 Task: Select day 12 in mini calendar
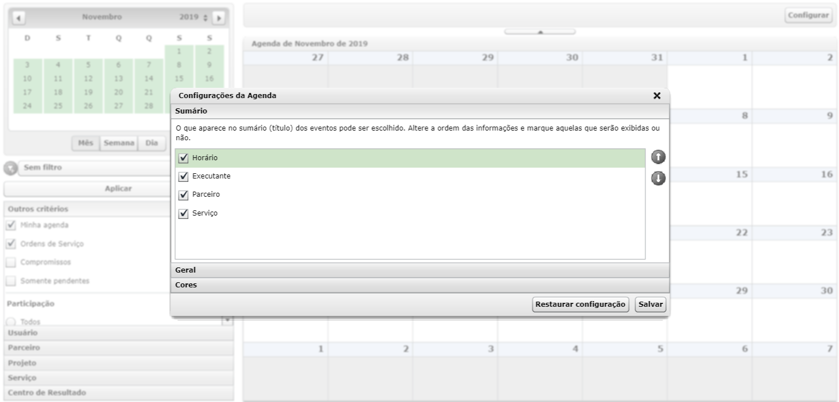(88, 79)
